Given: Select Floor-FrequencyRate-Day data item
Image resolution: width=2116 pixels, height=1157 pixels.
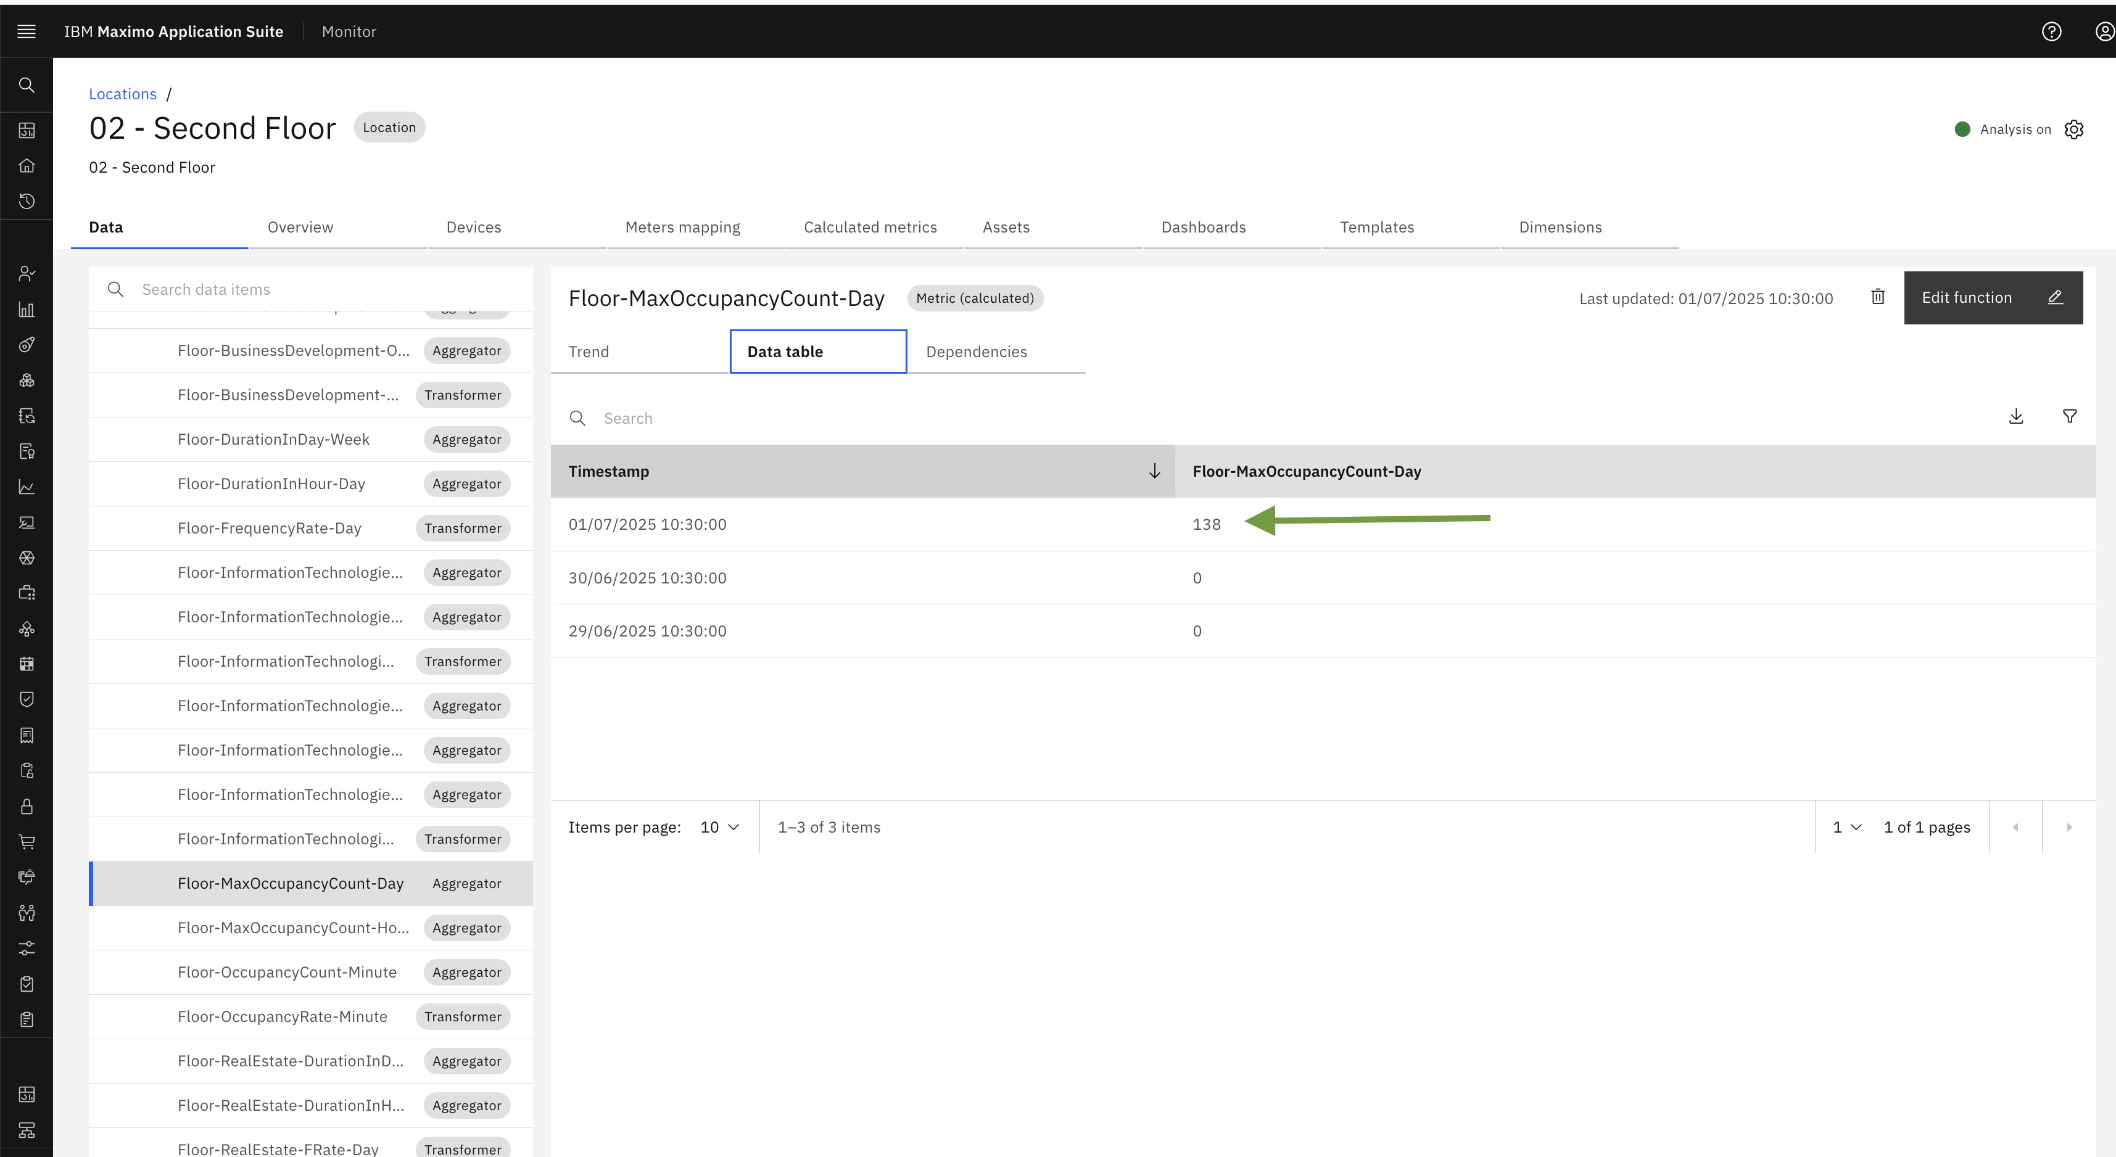Looking at the screenshot, I should (x=310, y=528).
